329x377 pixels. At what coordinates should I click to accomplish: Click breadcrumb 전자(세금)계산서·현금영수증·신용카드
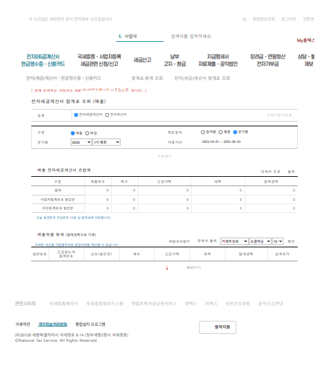click(x=63, y=78)
